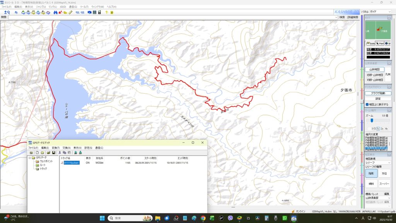This screenshot has height=223, width=396.
Task: Select the ruler measuring tool icon
Action: tap(70, 12)
